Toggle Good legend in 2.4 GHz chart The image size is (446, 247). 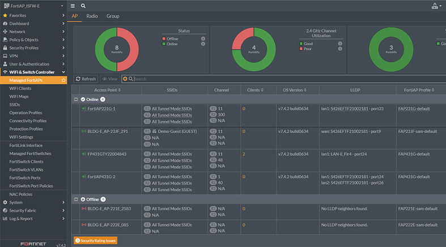pyautogui.click(x=306, y=44)
